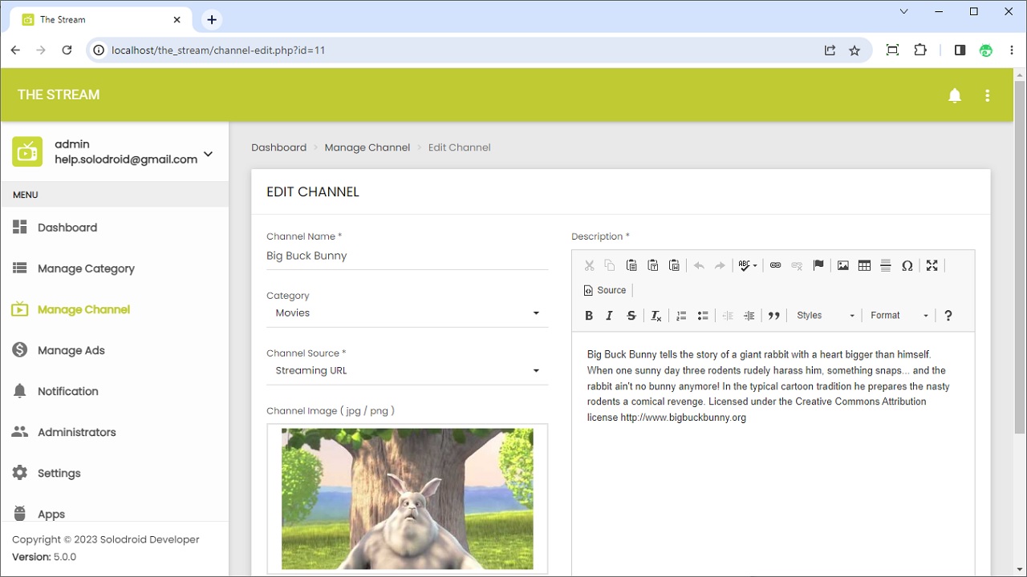This screenshot has width=1027, height=577.
Task: Share this page from the address bar
Action: click(830, 50)
